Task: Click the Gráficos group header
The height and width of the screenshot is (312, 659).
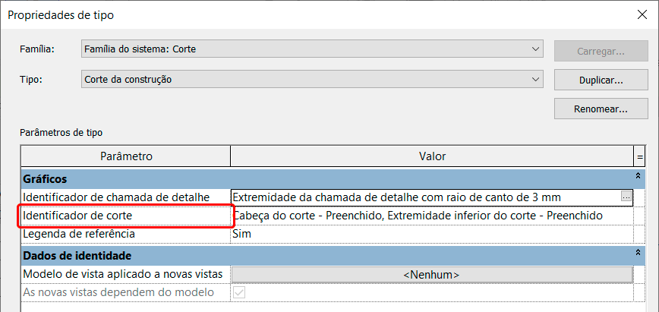Action: 333,179
